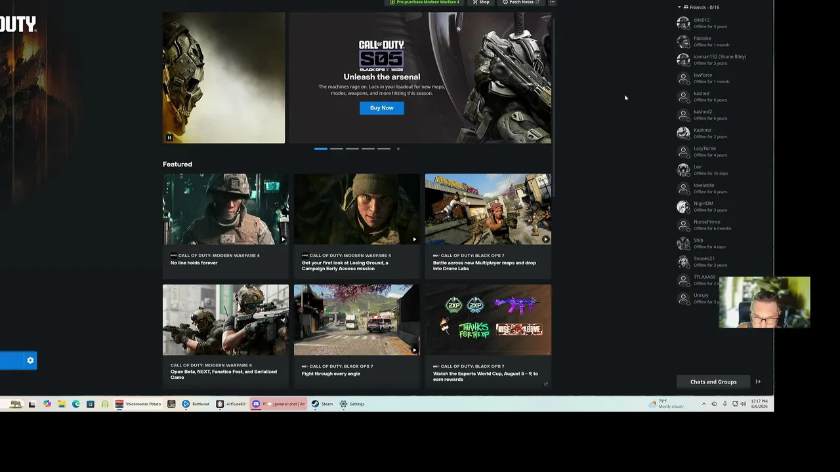Play video icon on 'Fight through every angle' card
The image size is (840, 472).
click(414, 350)
